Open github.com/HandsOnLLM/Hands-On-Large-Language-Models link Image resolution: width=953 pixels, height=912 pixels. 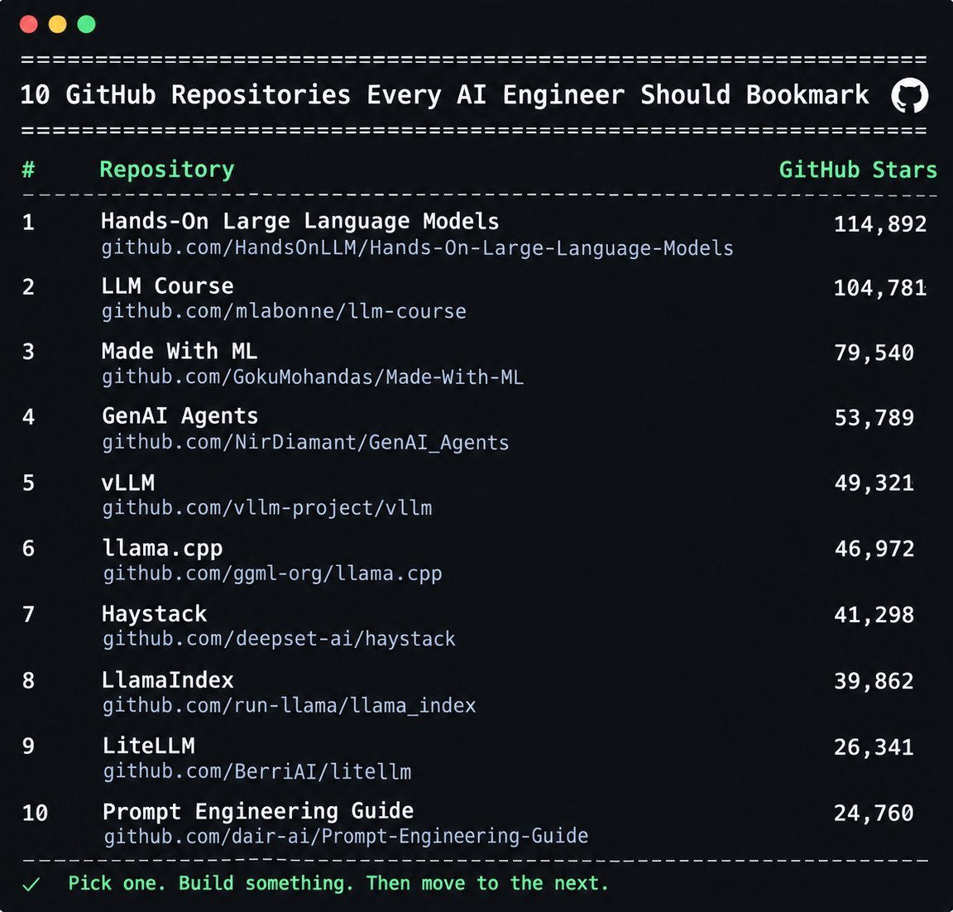pos(418,248)
